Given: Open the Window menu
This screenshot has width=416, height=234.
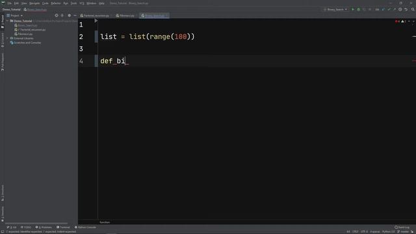Looking at the screenshot, I should pos(92,3).
